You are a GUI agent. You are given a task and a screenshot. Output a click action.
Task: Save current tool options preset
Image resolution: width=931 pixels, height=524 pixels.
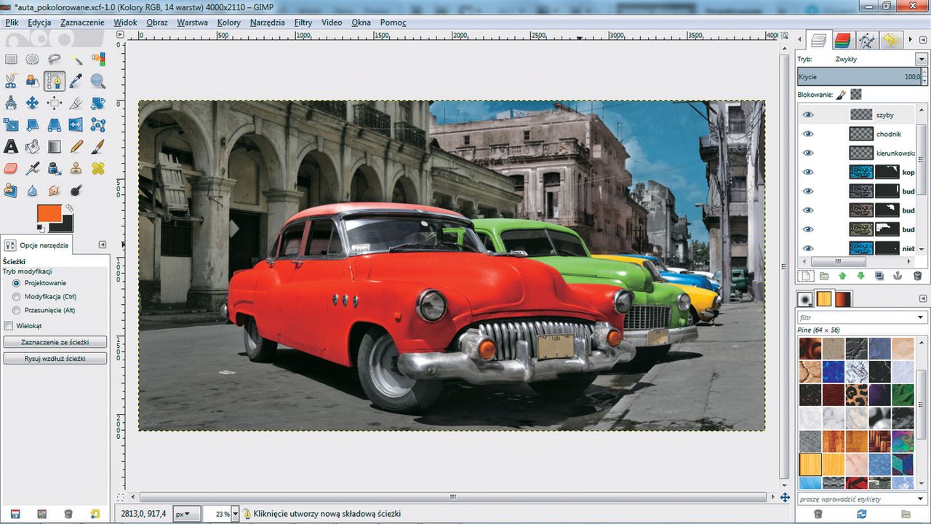15,514
